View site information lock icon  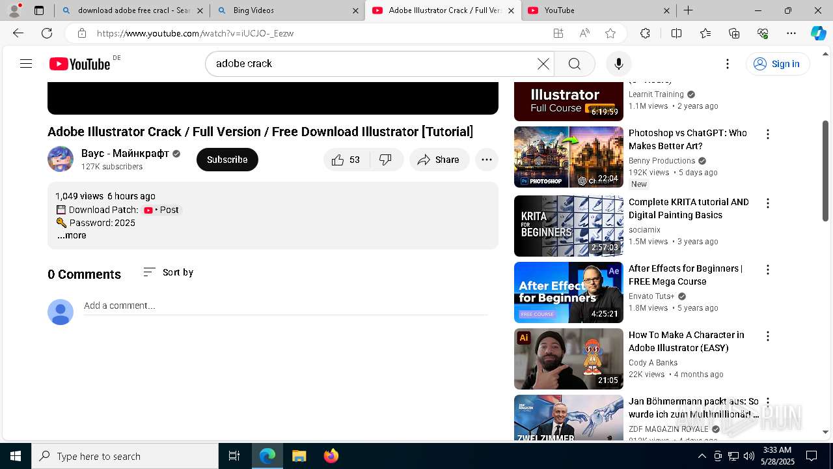click(81, 33)
